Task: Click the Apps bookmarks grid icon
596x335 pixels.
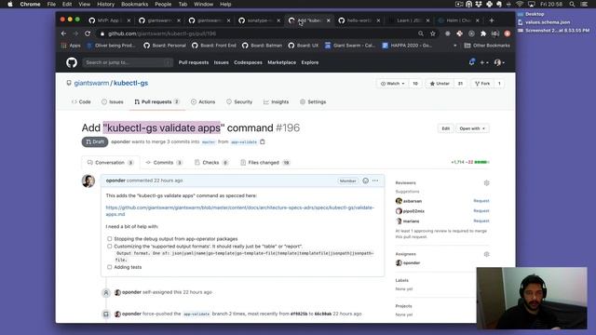Action: point(64,46)
